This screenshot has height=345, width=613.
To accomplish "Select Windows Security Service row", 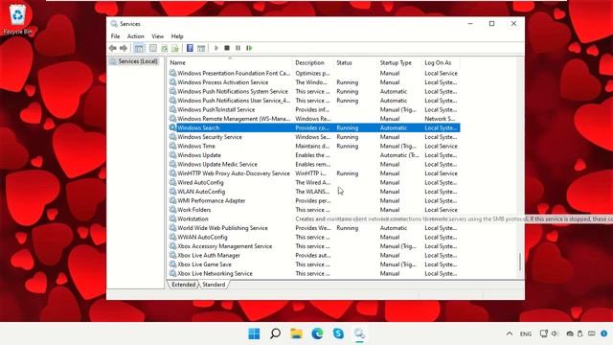I will [x=314, y=137].
